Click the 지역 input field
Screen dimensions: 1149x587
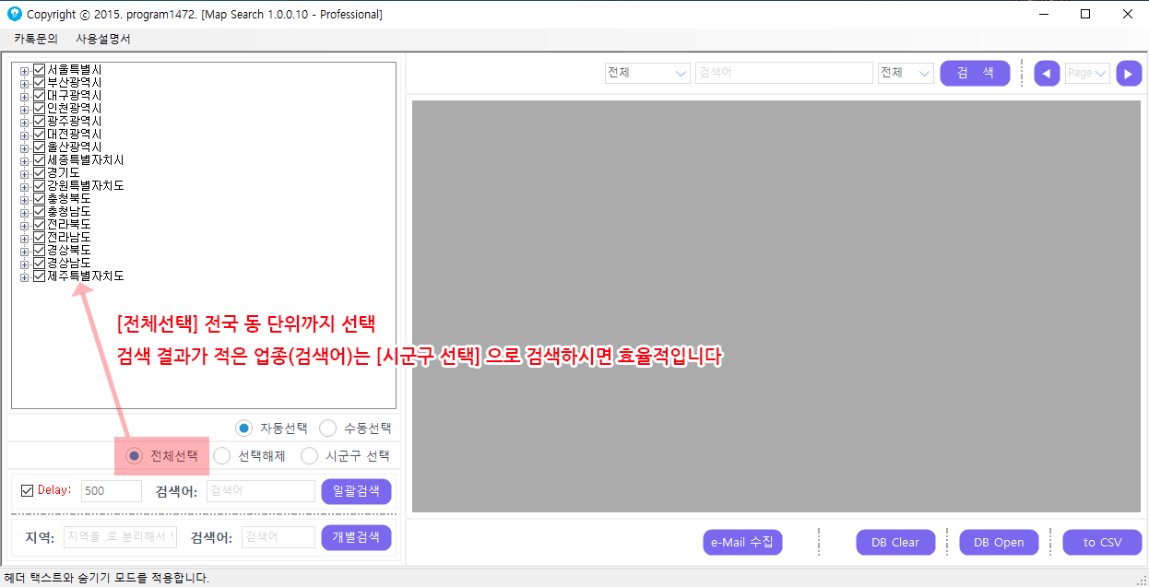click(120, 537)
